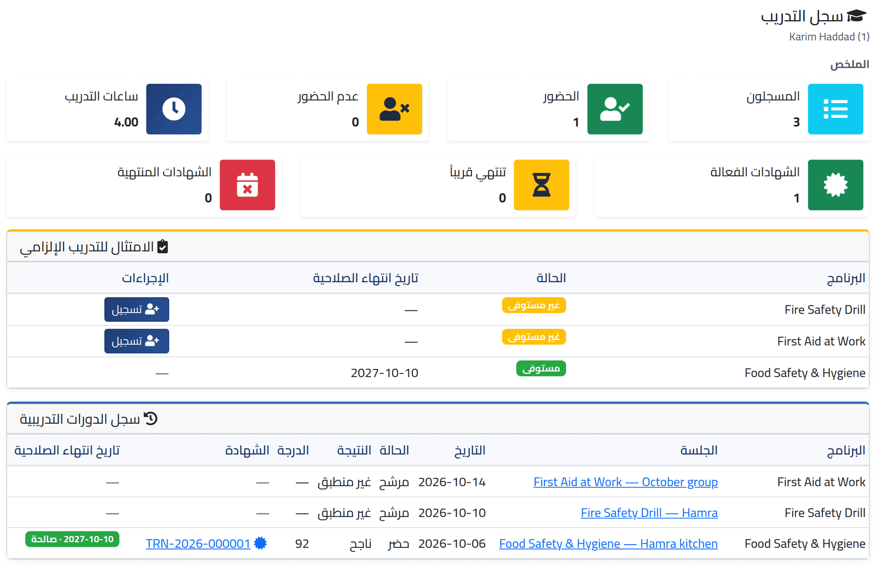Register for Fire Safety Drill with تسجيل button
Viewport: 876px width, 566px height.
(137, 310)
